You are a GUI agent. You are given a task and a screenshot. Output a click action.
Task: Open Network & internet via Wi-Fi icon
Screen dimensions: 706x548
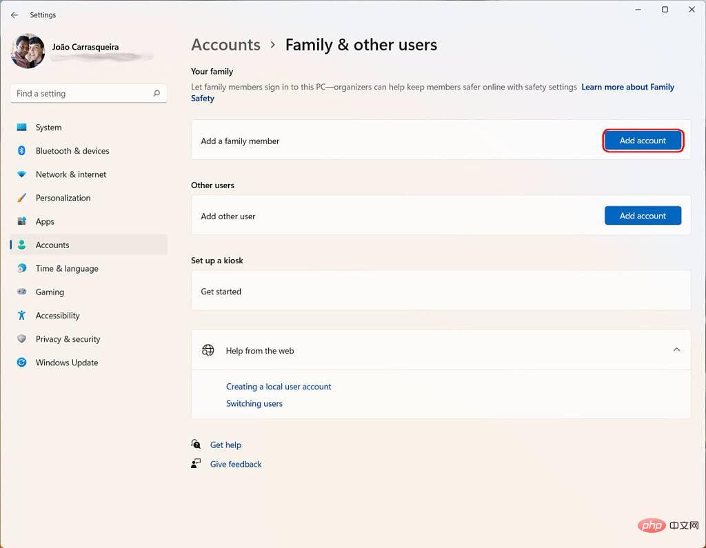point(22,174)
